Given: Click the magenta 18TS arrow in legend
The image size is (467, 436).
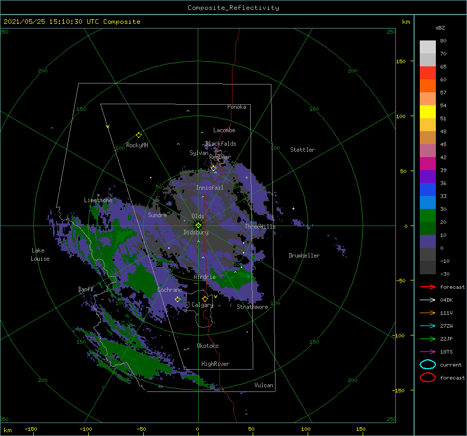Looking at the screenshot, I should (428, 351).
